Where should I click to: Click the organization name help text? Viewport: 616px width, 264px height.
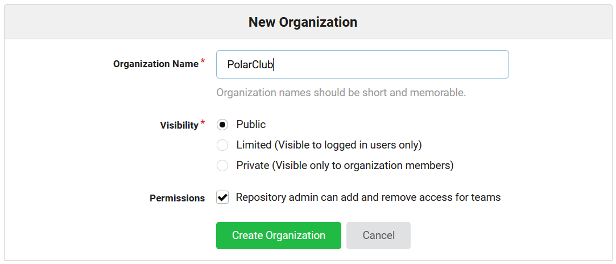coord(341,92)
